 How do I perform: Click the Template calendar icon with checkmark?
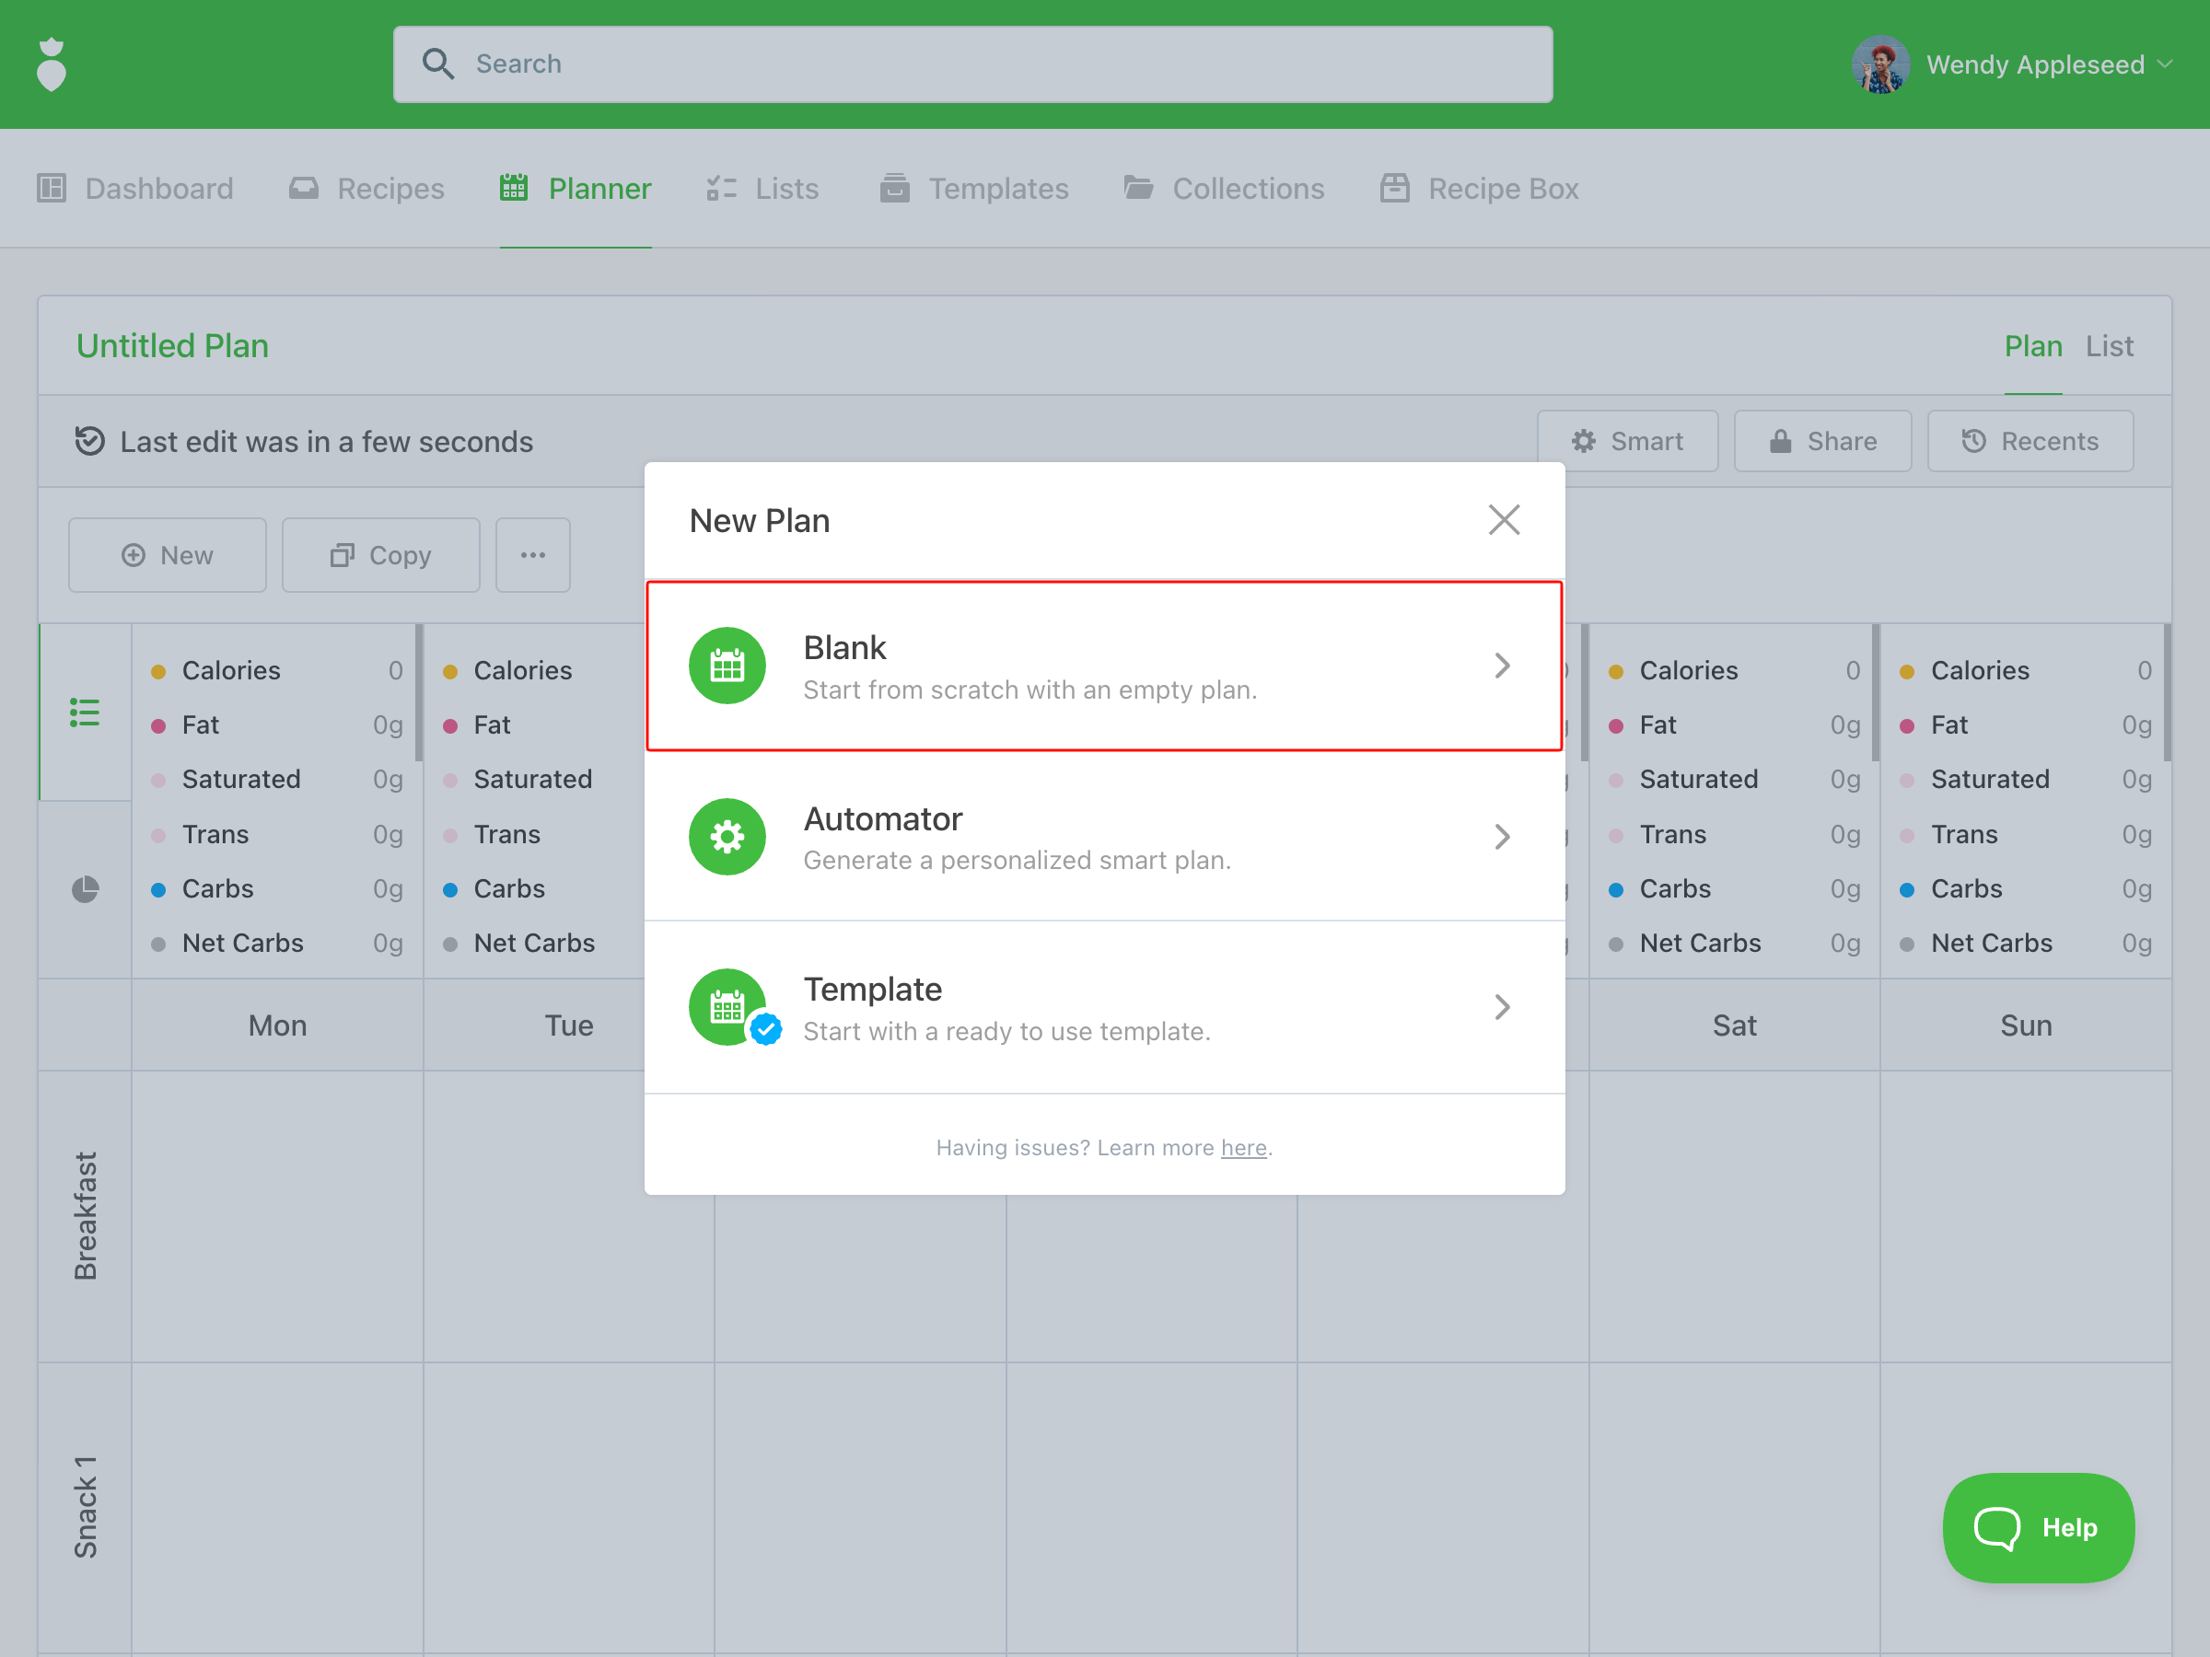point(728,1007)
